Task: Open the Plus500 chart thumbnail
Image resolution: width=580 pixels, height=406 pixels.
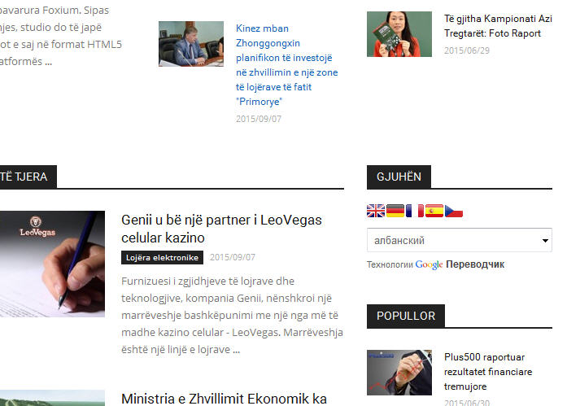Action: tap(399, 373)
